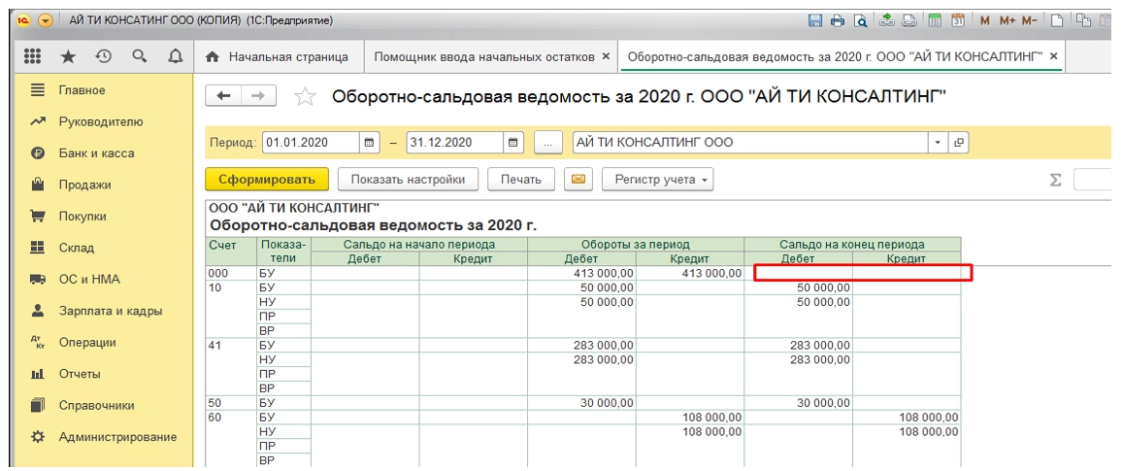This screenshot has width=1123, height=471.
Task: Switch to Помощник ввода начальных остатков tab
Action: pos(484,56)
